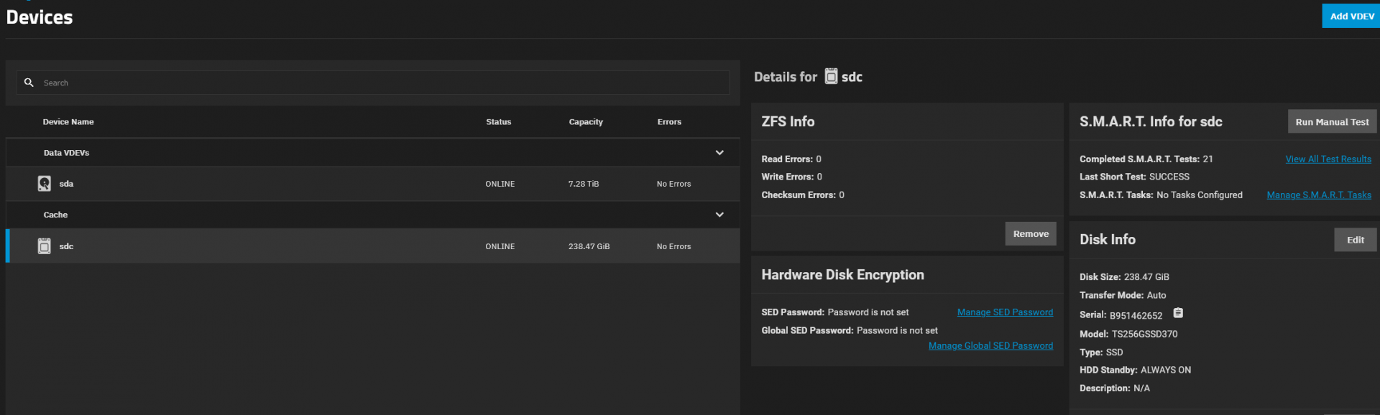Click serial number B951462652
1380x415 pixels.
[1136, 316]
